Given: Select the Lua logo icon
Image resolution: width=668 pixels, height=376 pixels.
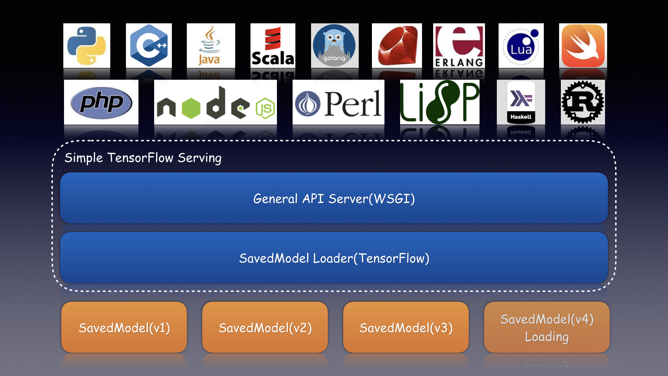Looking at the screenshot, I should click(x=521, y=46).
